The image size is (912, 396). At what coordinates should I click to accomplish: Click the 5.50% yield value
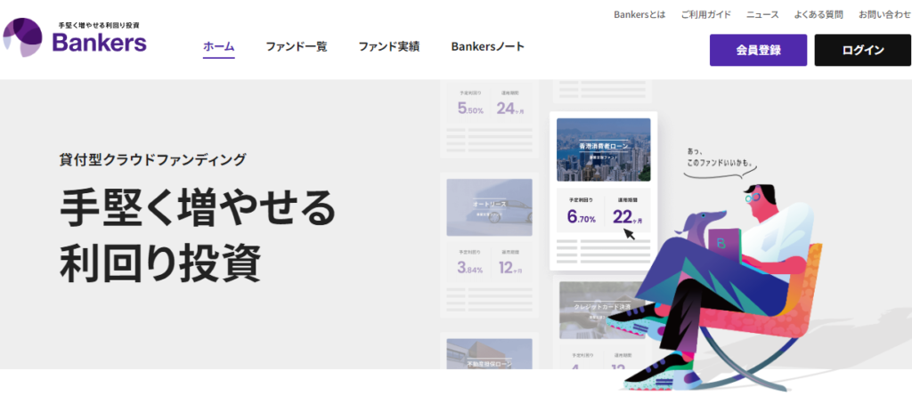(x=470, y=109)
